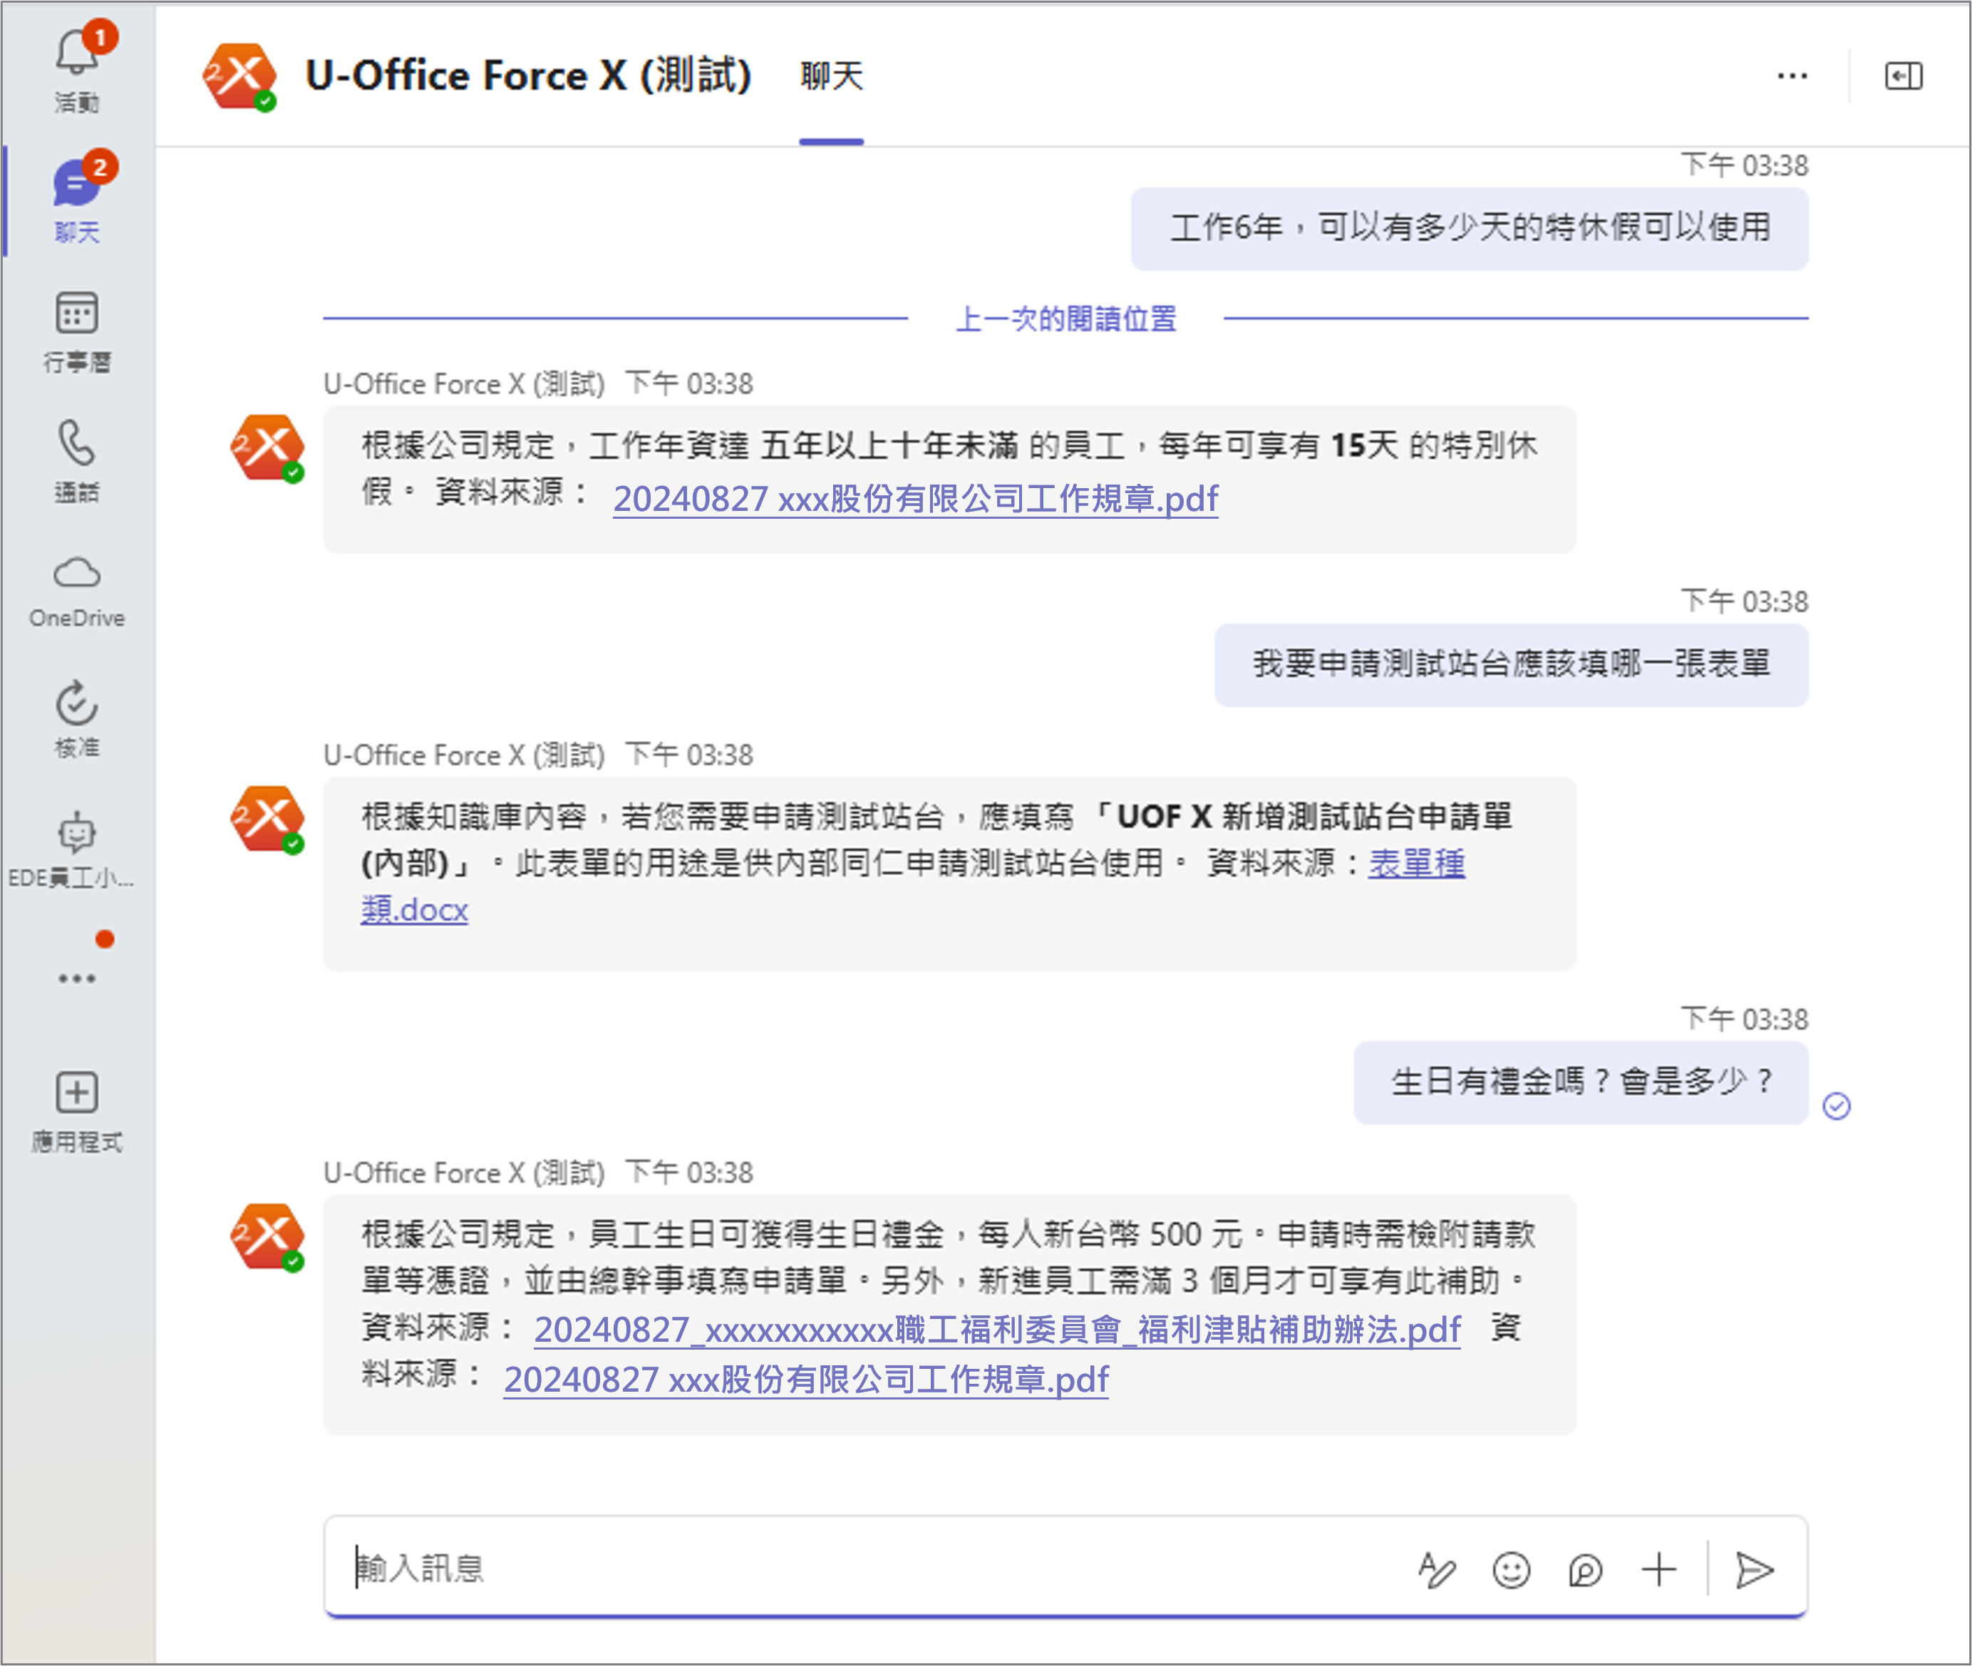Open the 通話 phone icon
The image size is (1972, 1666).
coord(78,461)
